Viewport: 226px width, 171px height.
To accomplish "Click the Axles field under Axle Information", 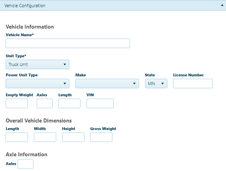I will pos(26,164).
